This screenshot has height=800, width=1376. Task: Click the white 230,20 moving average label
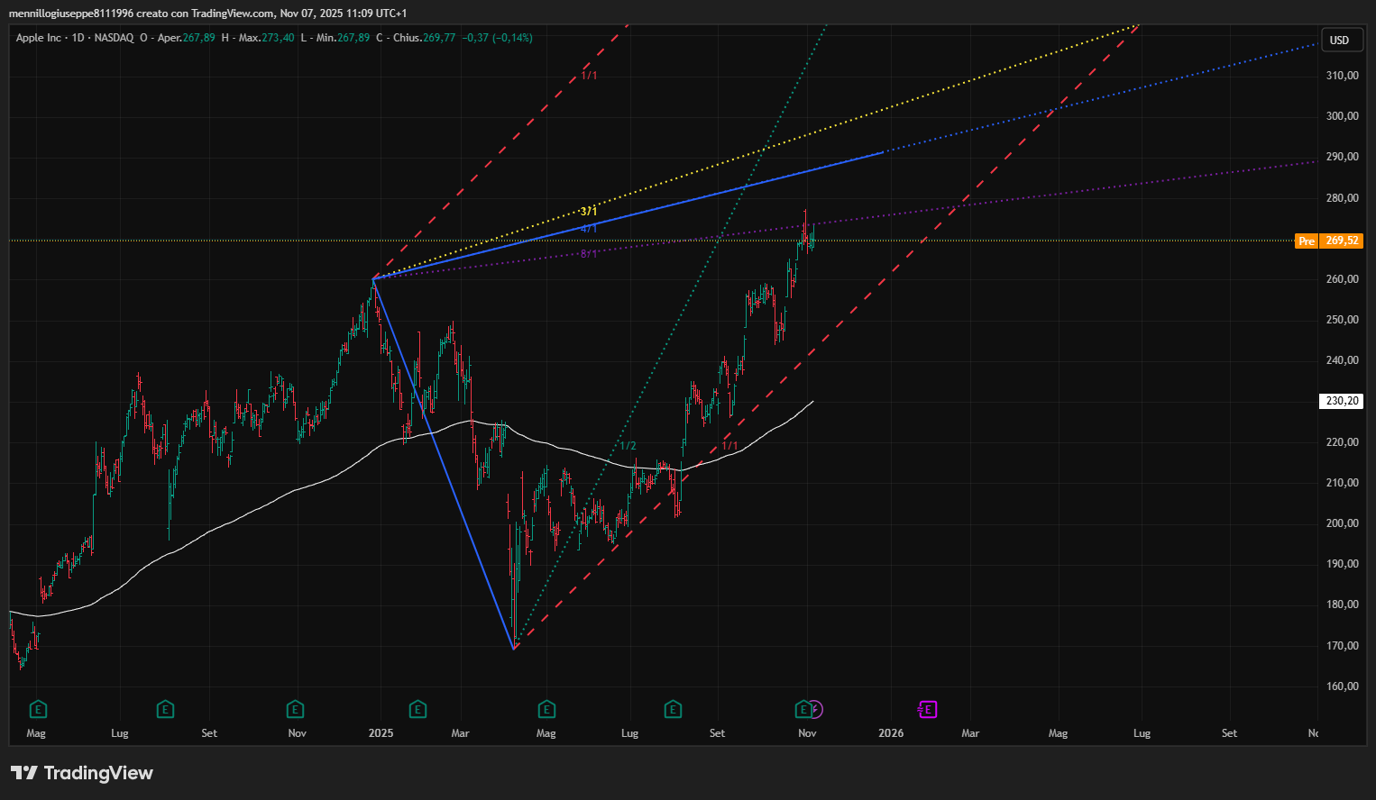[x=1343, y=401]
